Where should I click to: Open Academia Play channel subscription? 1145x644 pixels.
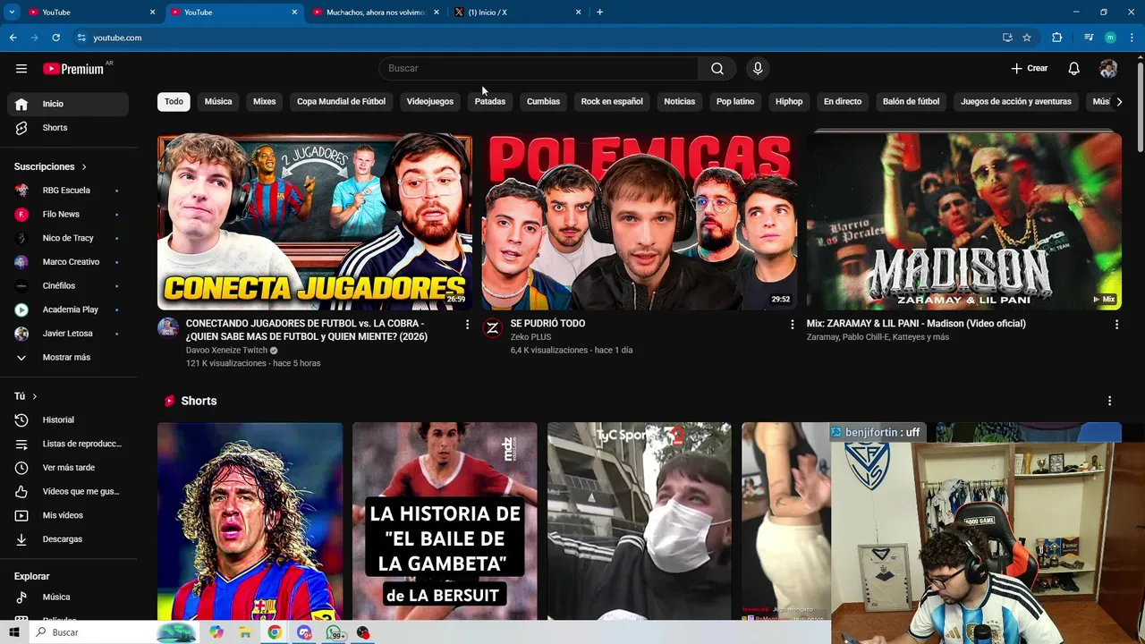pos(68,309)
